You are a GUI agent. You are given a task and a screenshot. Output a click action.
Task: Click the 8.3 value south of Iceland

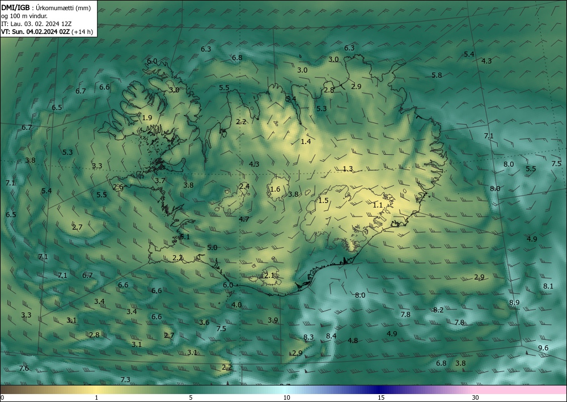point(308,337)
